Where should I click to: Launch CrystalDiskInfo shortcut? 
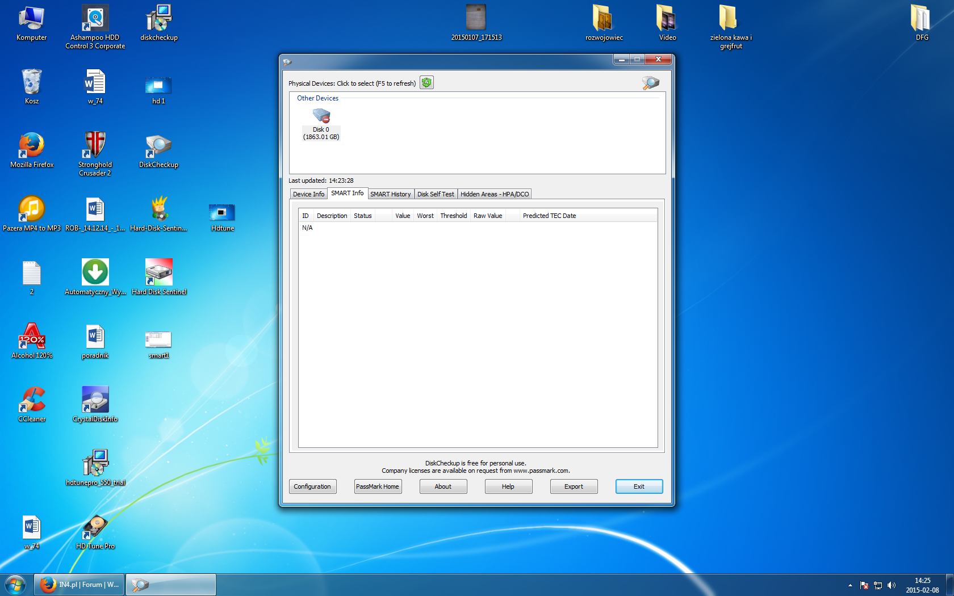95,405
